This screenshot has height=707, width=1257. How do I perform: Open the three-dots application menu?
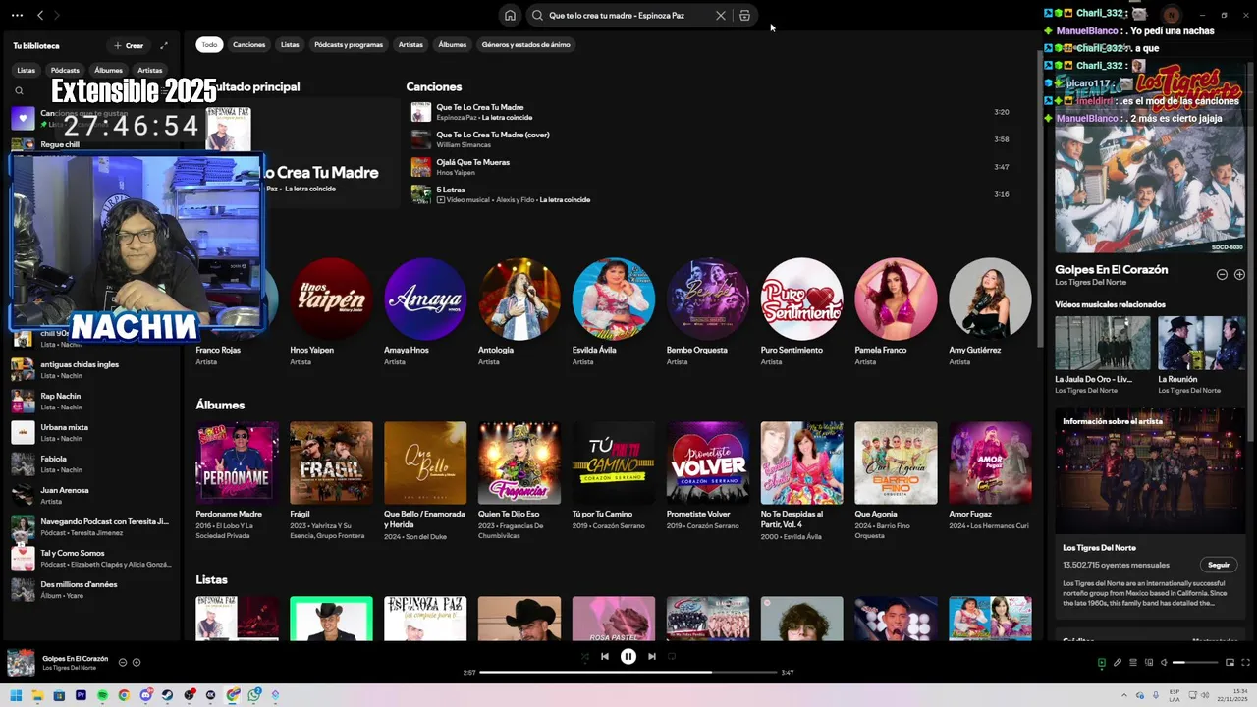point(17,15)
